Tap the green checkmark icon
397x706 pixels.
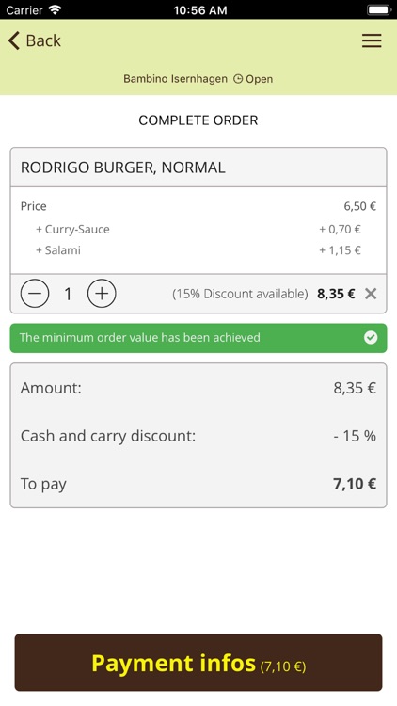click(x=371, y=338)
